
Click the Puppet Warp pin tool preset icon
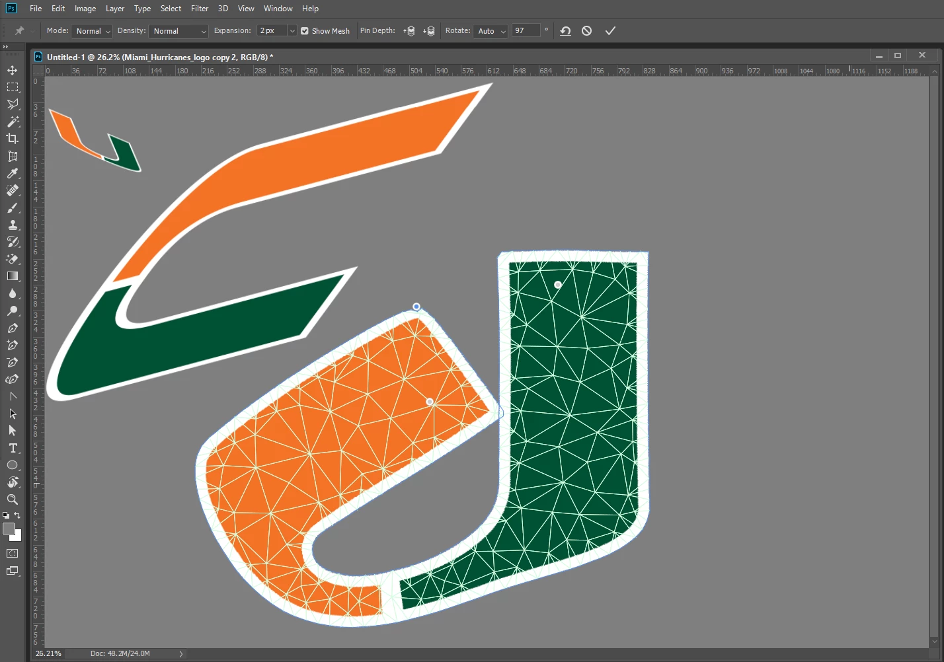[20, 31]
